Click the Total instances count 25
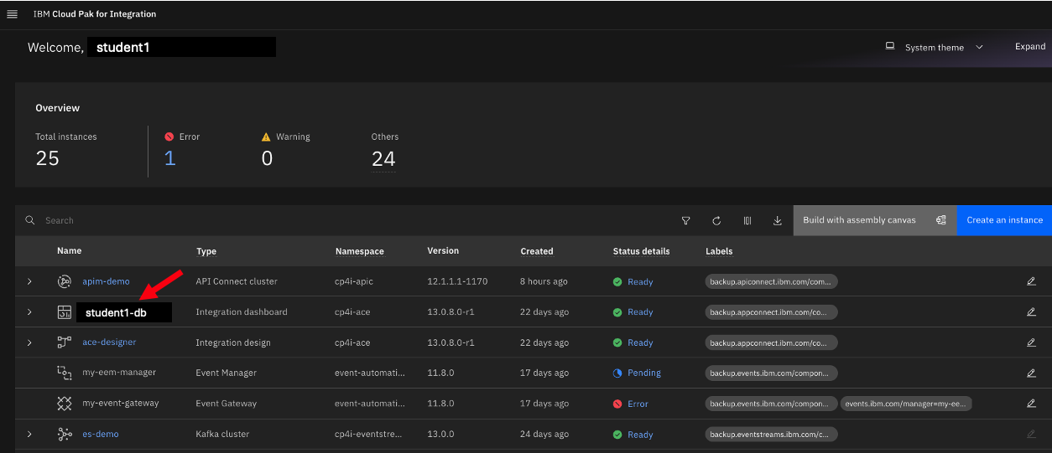1052x453 pixels. click(x=48, y=158)
